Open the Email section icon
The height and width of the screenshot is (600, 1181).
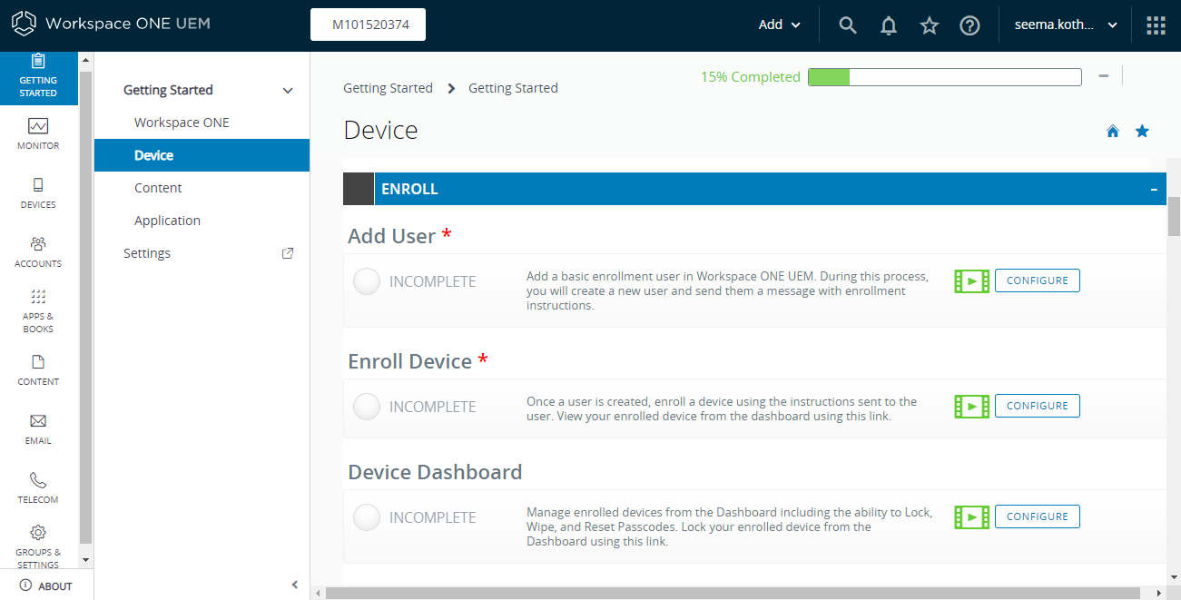[x=38, y=421]
